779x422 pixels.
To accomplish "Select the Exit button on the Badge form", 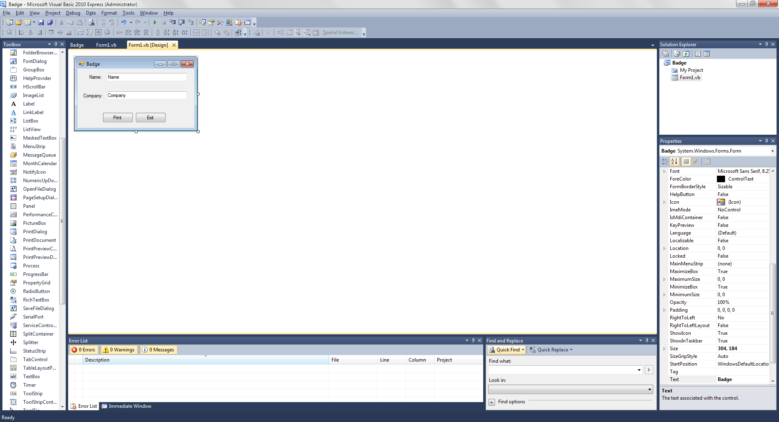I will pyautogui.click(x=150, y=117).
